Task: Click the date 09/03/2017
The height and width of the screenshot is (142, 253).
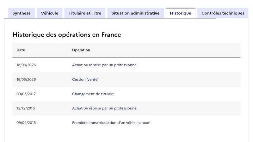Action: coord(26,94)
